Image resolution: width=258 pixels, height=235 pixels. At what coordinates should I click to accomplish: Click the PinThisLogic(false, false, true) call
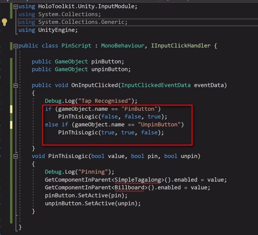click(113, 117)
